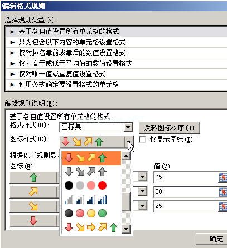Select rule type 使用公式确定要设置格式的单元格

click(x=117, y=85)
